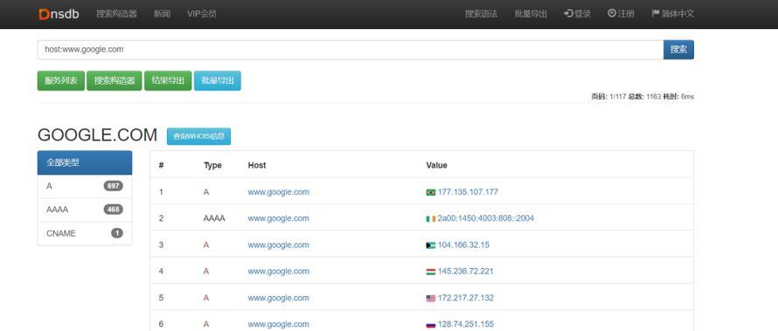The height and width of the screenshot is (331, 778).
Task: Click the Russia flag beside 128.74.251.155
Action: point(431,325)
